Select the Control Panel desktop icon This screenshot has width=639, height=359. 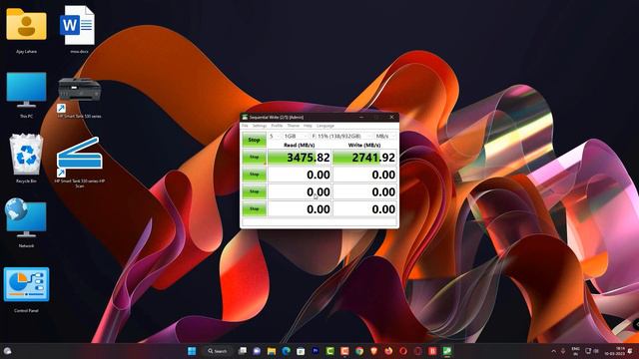pyautogui.click(x=26, y=289)
